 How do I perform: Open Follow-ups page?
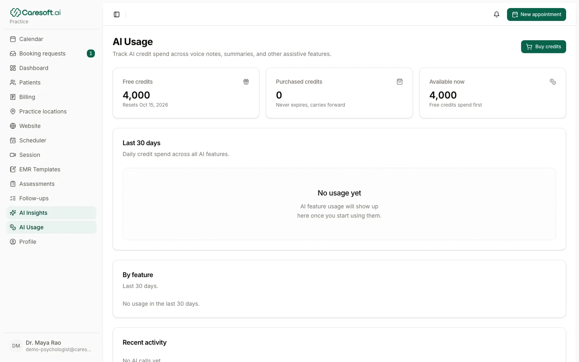point(51,198)
